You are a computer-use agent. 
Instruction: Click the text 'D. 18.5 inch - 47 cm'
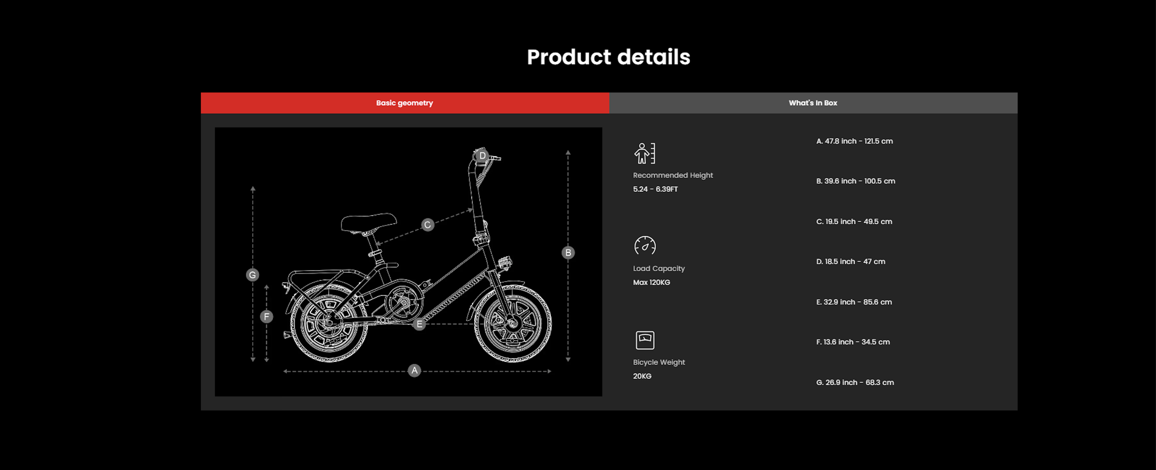[x=851, y=261]
